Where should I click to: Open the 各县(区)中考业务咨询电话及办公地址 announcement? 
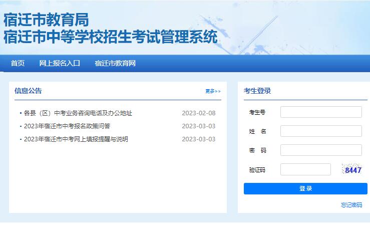(78, 113)
